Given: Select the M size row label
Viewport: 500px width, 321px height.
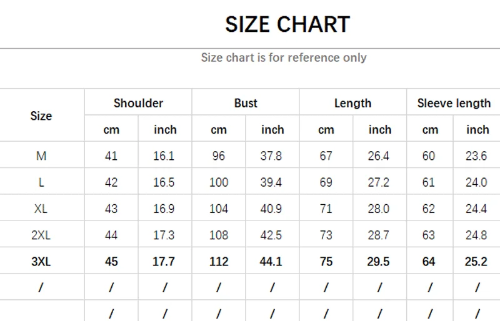Looking at the screenshot, I should [x=41, y=156].
